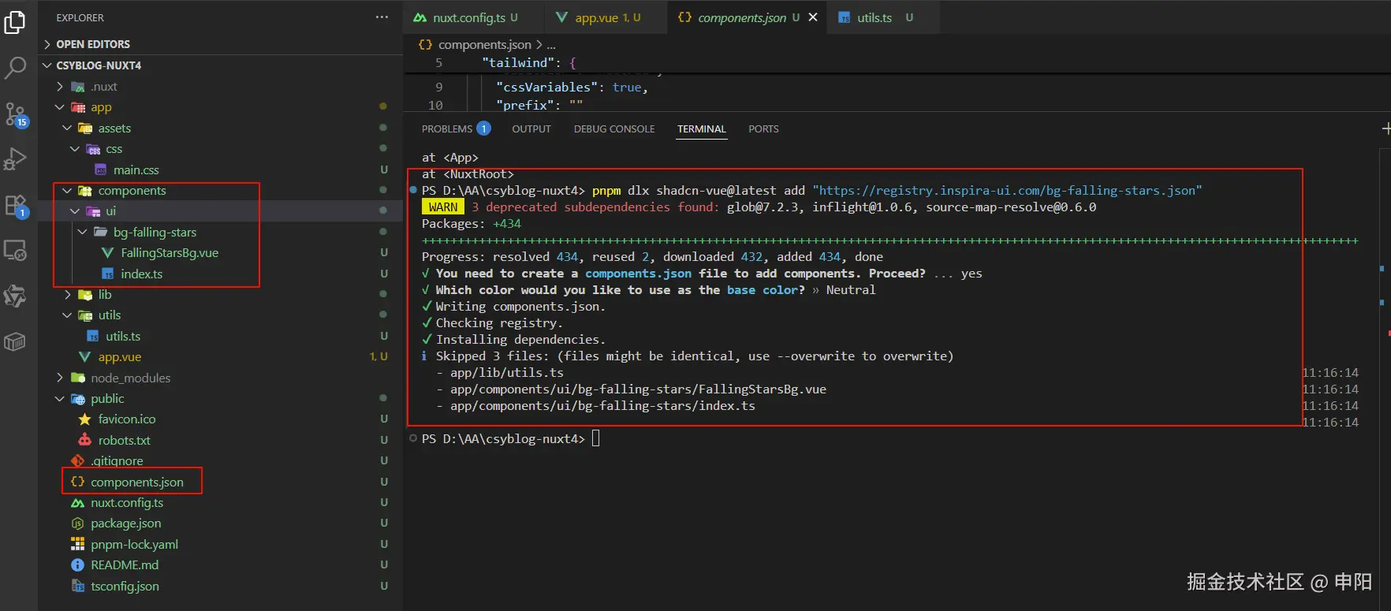The height and width of the screenshot is (611, 1391).
Task: Select components.json in the file explorer
Action: click(136, 482)
